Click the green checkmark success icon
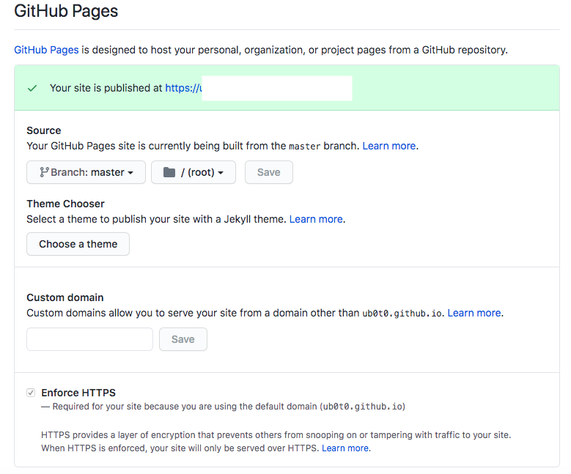The width and height of the screenshot is (571, 474). [32, 88]
